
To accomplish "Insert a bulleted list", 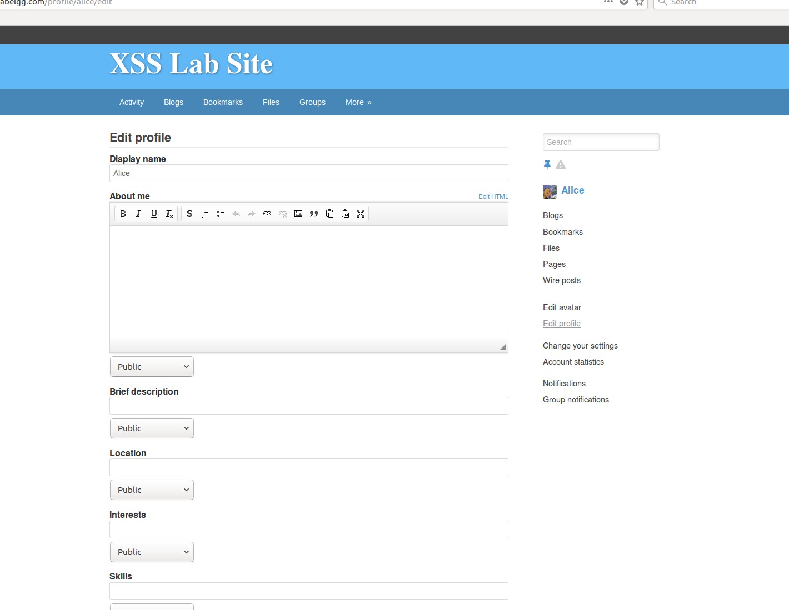I will point(221,214).
